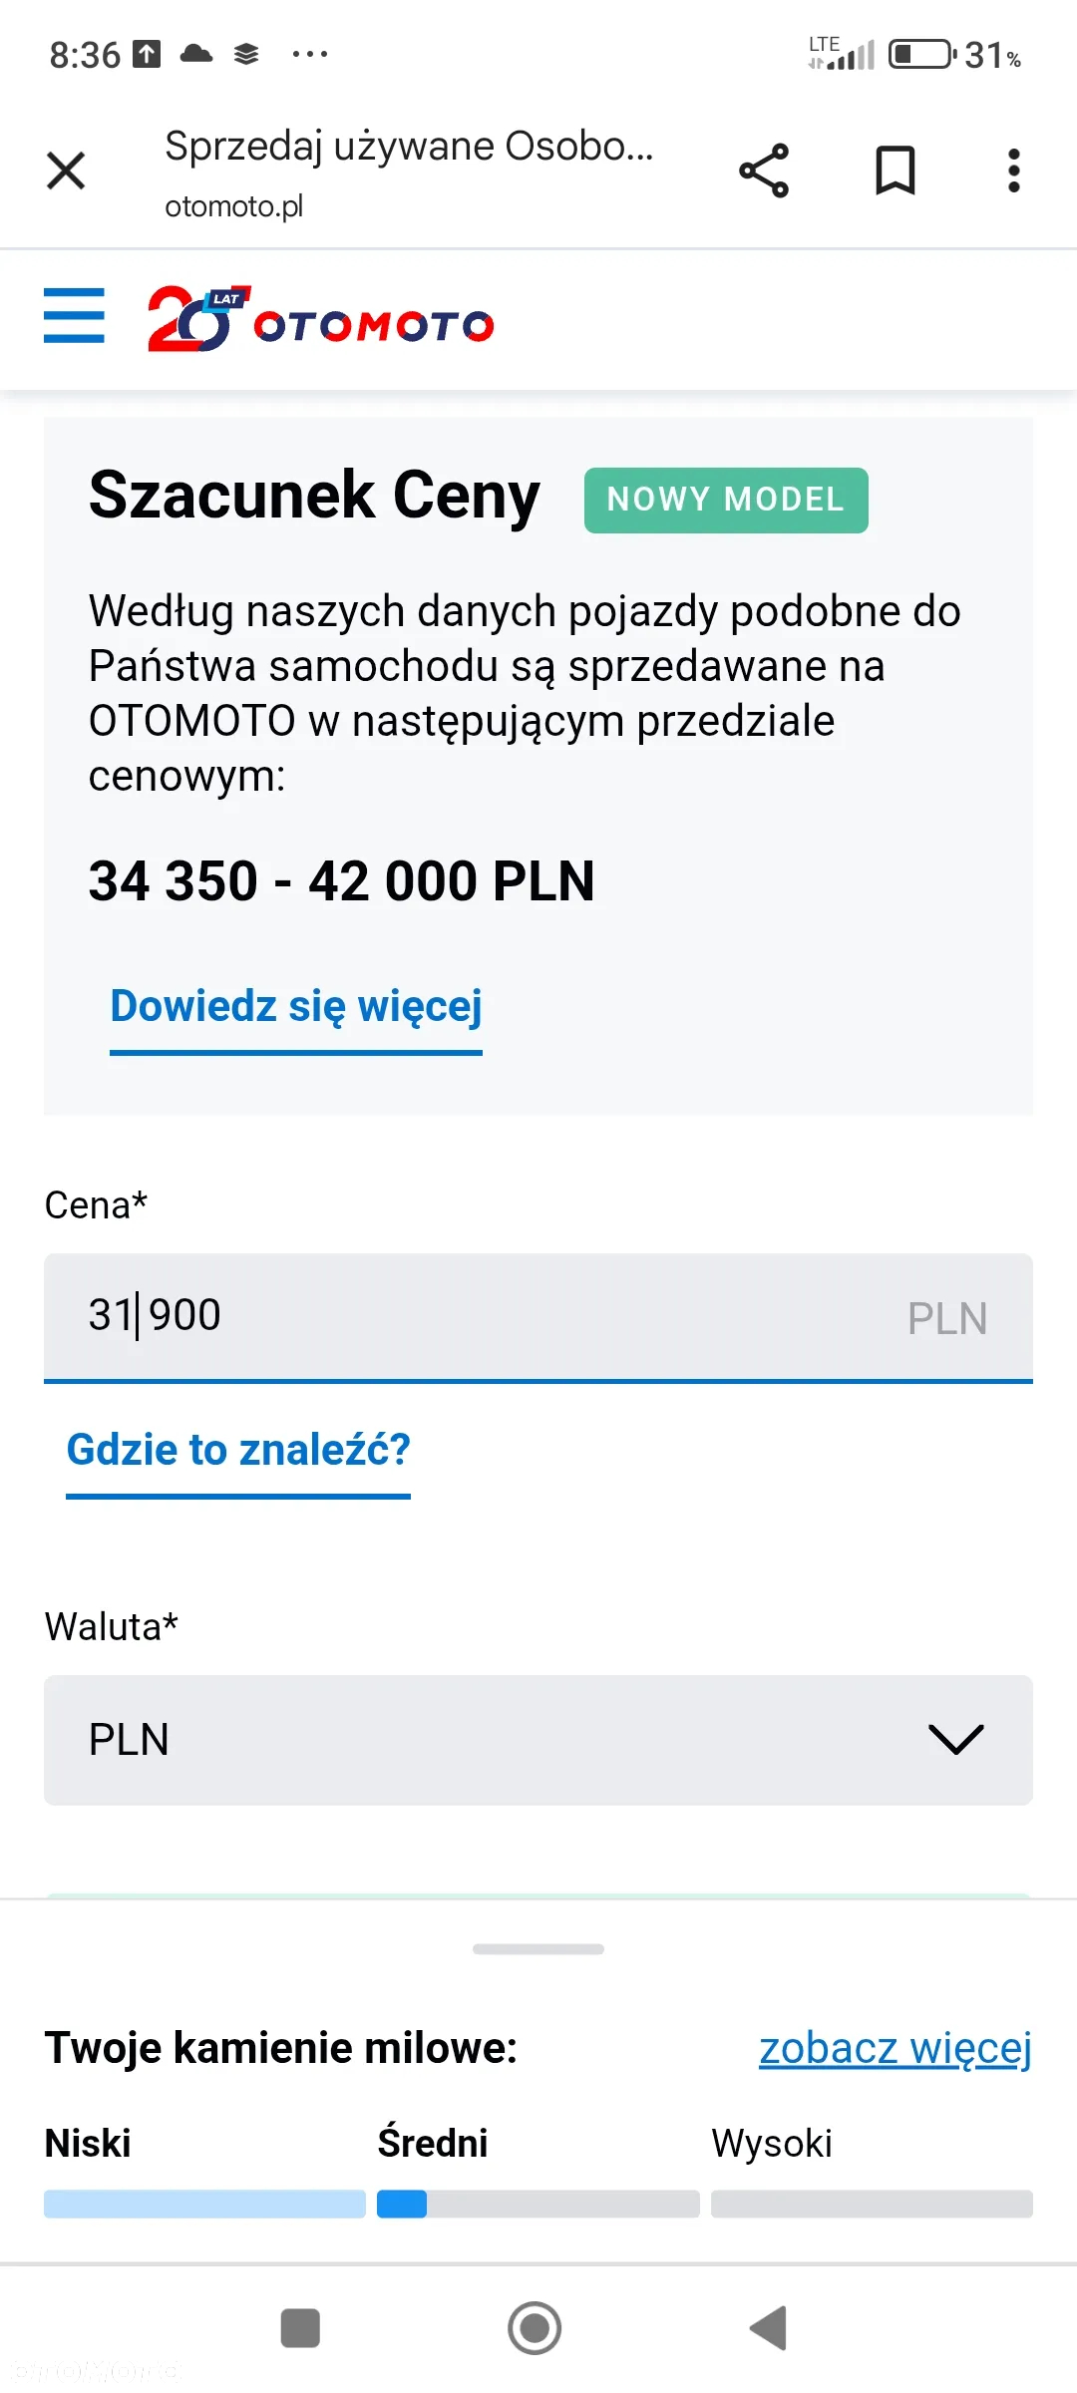The height and width of the screenshot is (2393, 1077).
Task: Open the three-dot overflow menu
Action: click(1014, 171)
